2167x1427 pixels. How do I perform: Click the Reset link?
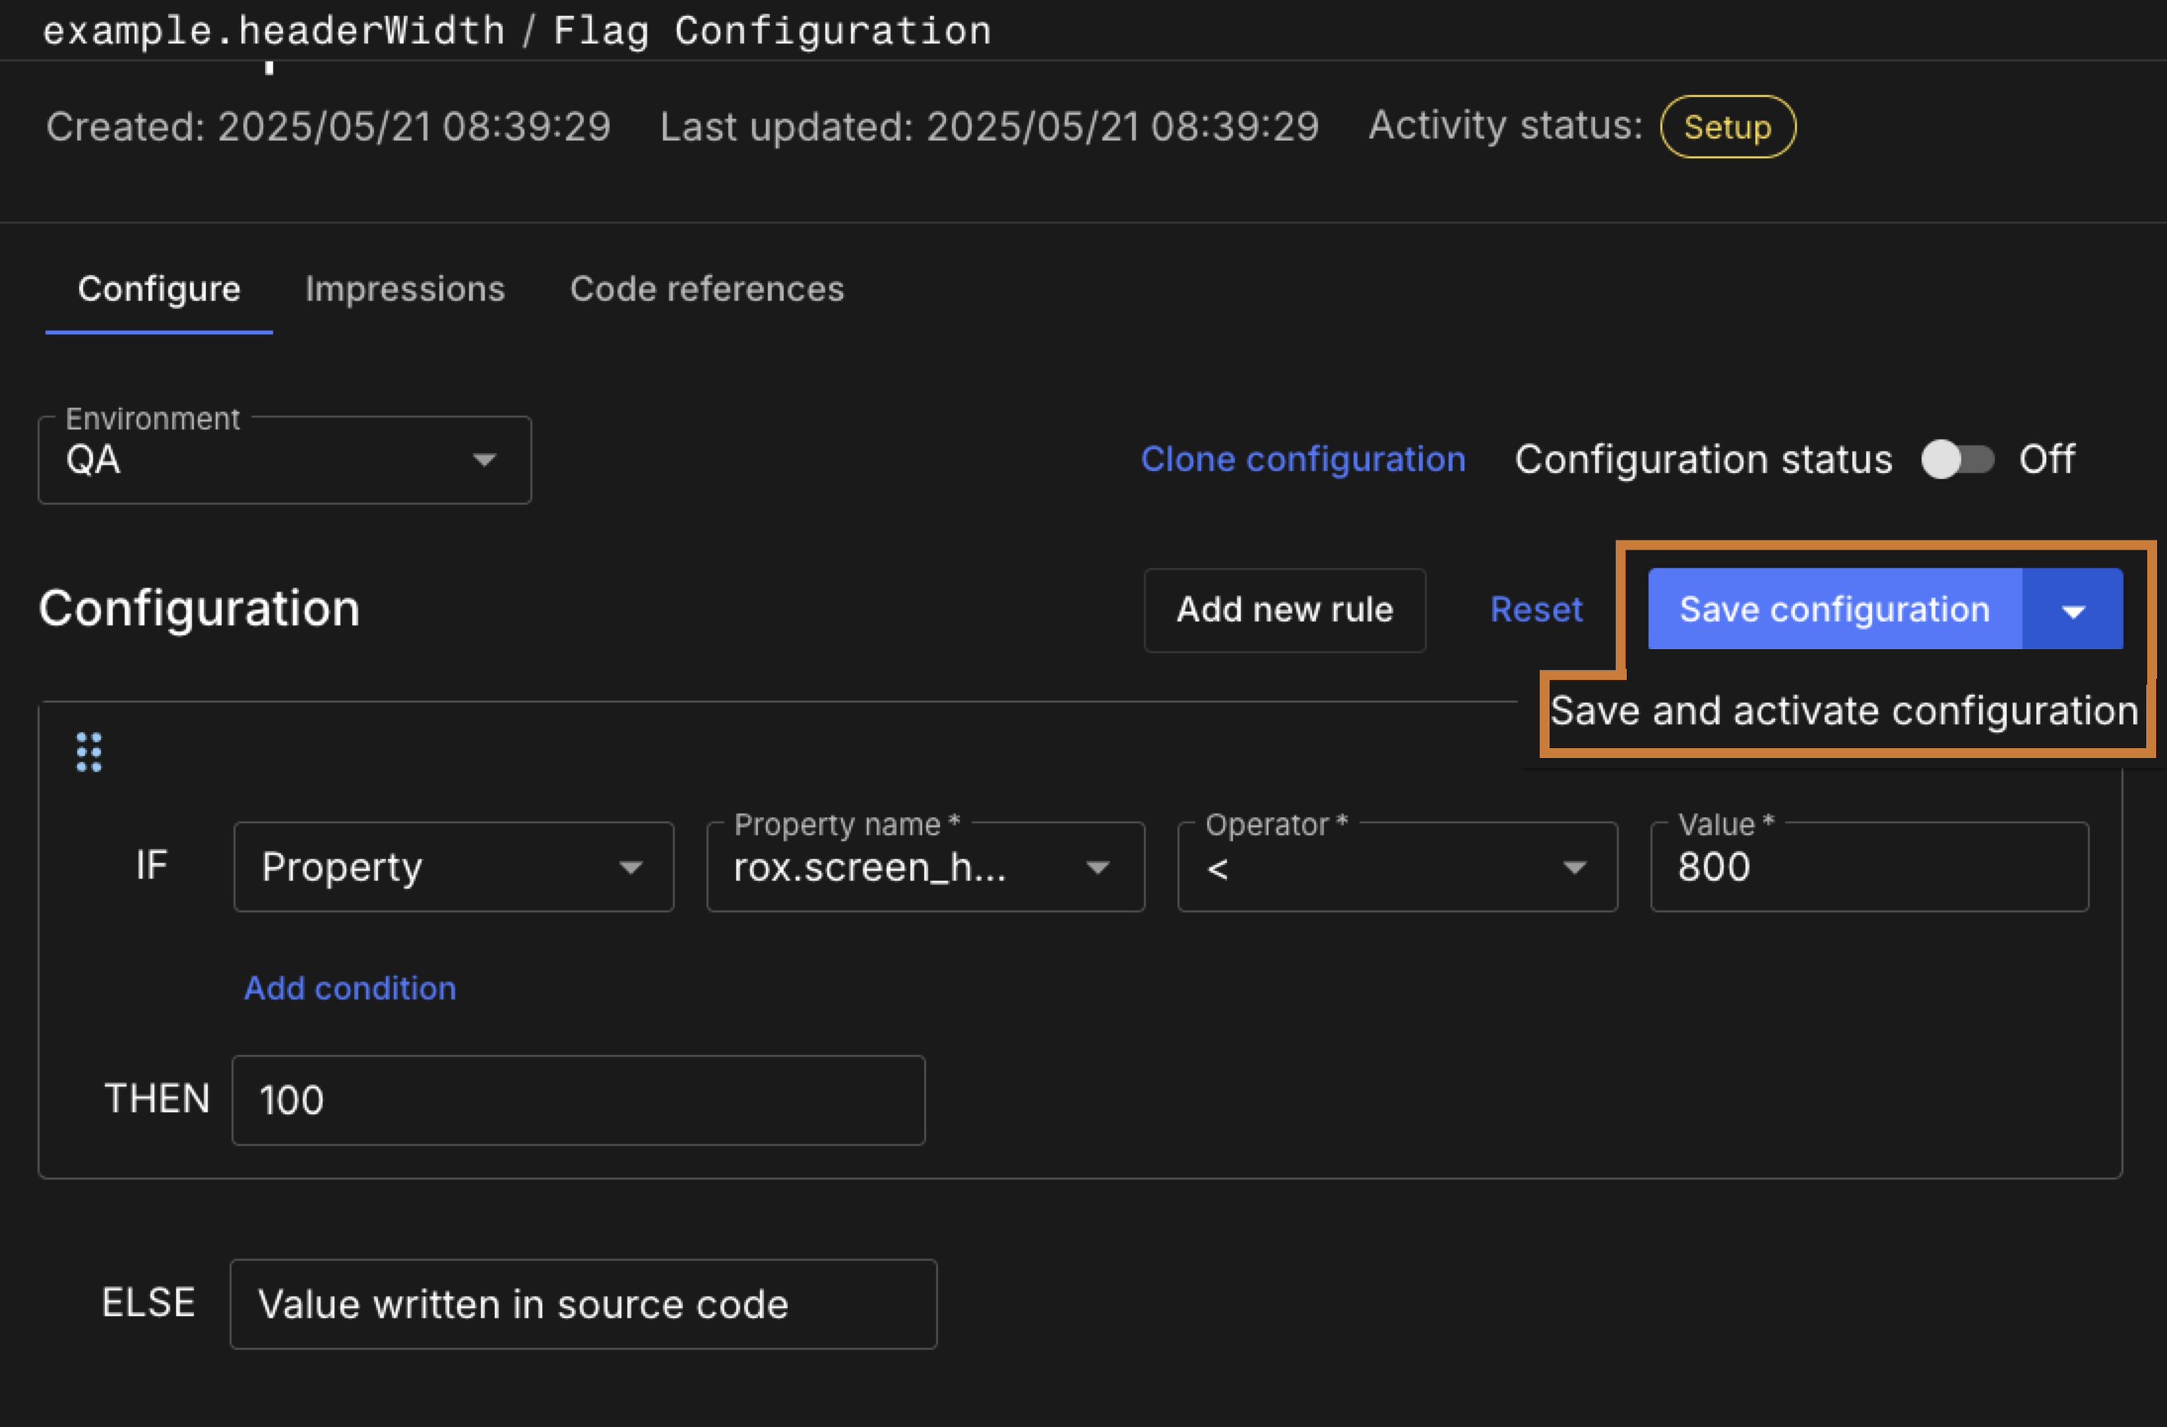[1536, 610]
